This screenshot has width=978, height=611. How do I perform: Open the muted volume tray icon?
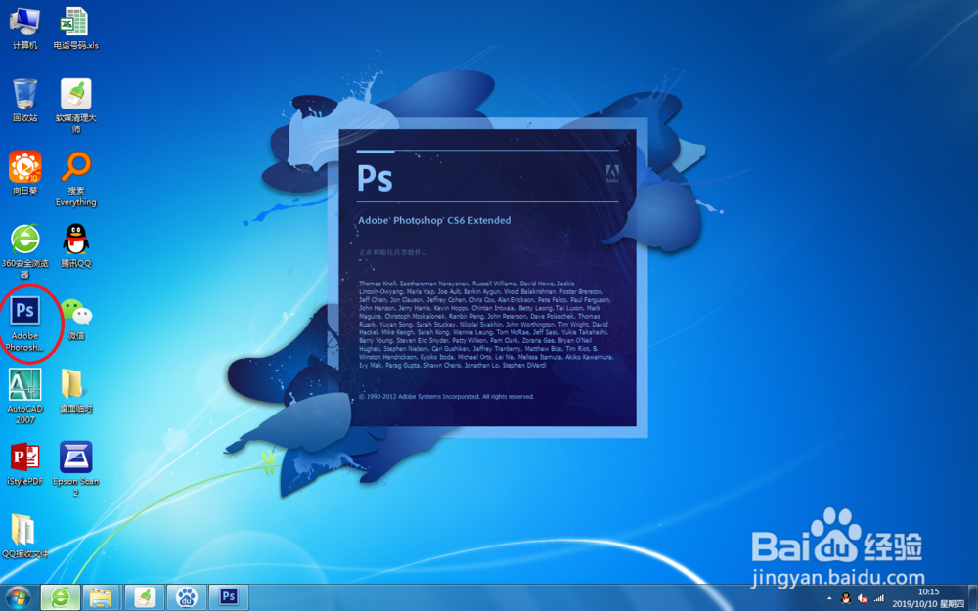coord(862,598)
